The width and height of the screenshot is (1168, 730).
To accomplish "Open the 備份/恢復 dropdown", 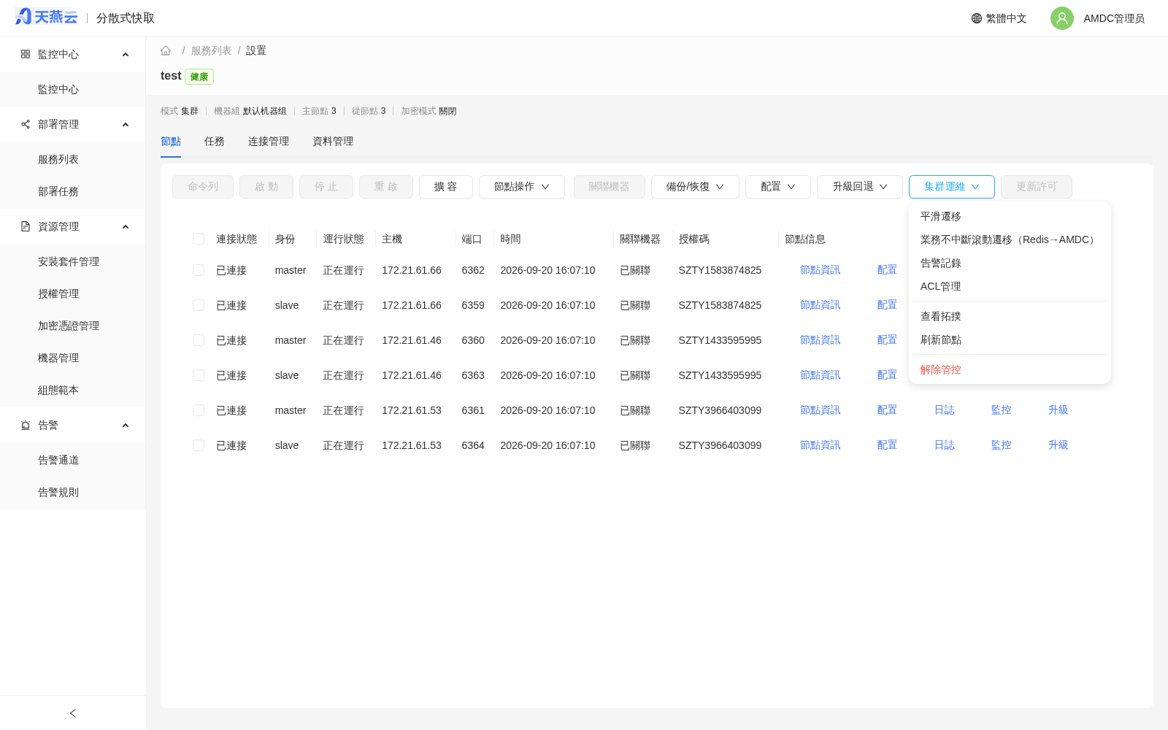I will point(695,187).
